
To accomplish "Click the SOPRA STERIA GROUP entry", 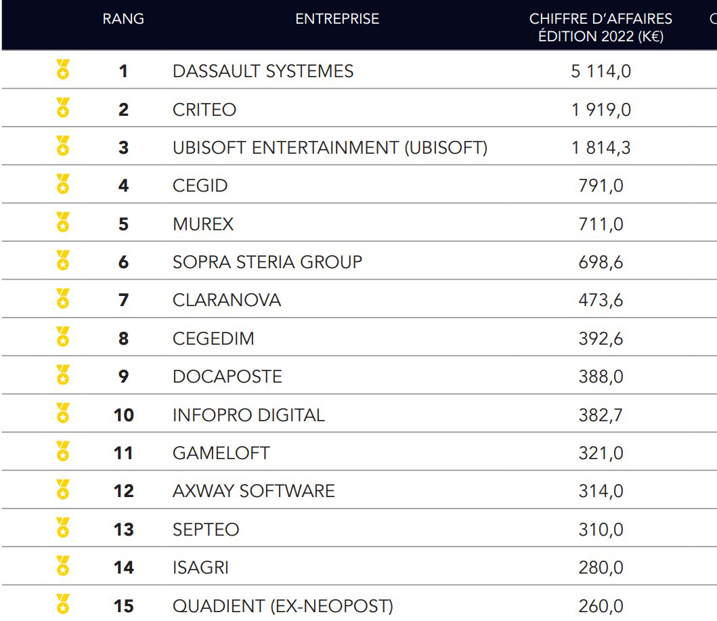I will 267,262.
